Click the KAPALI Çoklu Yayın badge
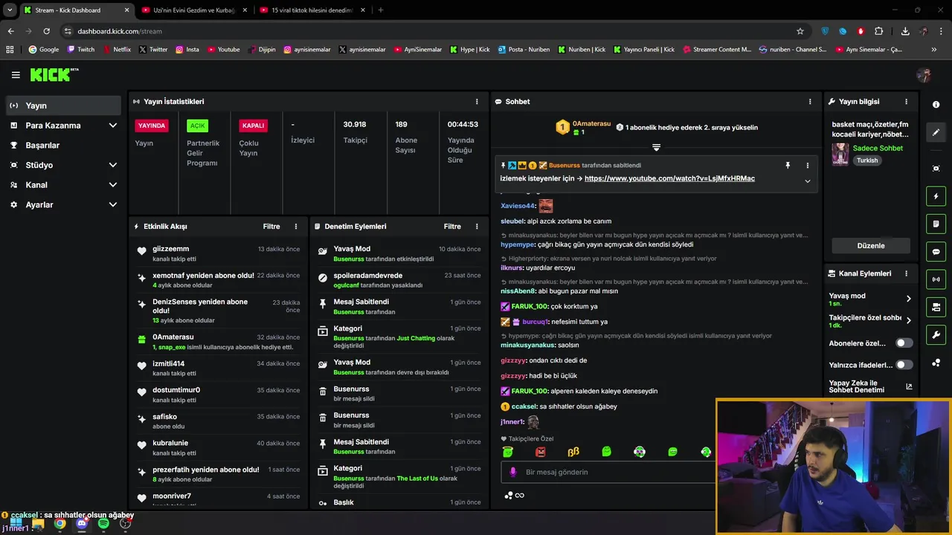This screenshot has height=535, width=952. coord(253,126)
